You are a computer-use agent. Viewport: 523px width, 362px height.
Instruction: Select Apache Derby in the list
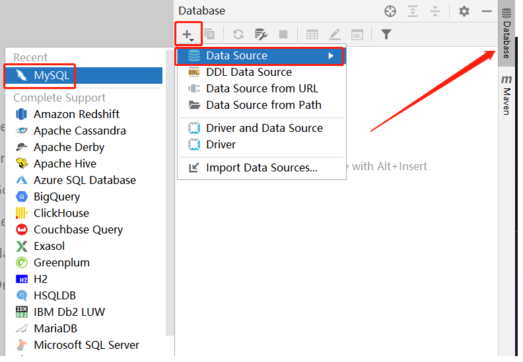tap(83, 147)
